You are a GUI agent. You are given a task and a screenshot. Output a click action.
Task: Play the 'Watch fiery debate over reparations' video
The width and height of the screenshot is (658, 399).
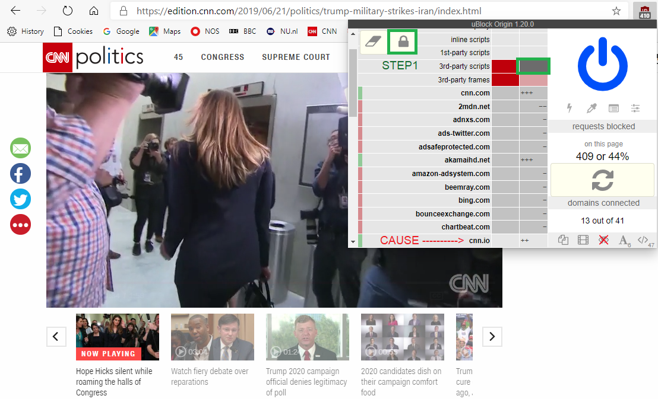point(213,337)
